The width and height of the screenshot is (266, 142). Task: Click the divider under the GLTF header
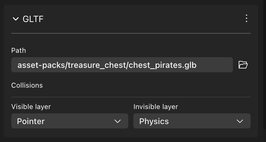(131, 33)
